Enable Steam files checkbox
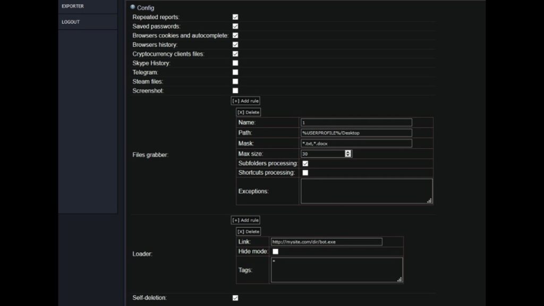544x306 pixels. coord(235,81)
